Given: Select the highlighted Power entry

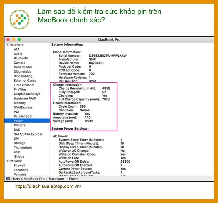Looking at the screenshot, I should click(x=27, y=121).
